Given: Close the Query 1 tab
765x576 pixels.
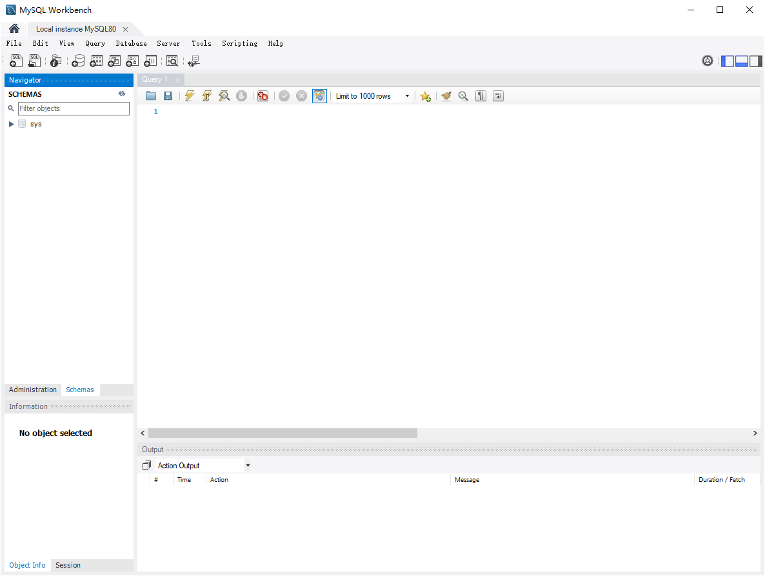Looking at the screenshot, I should click(177, 80).
